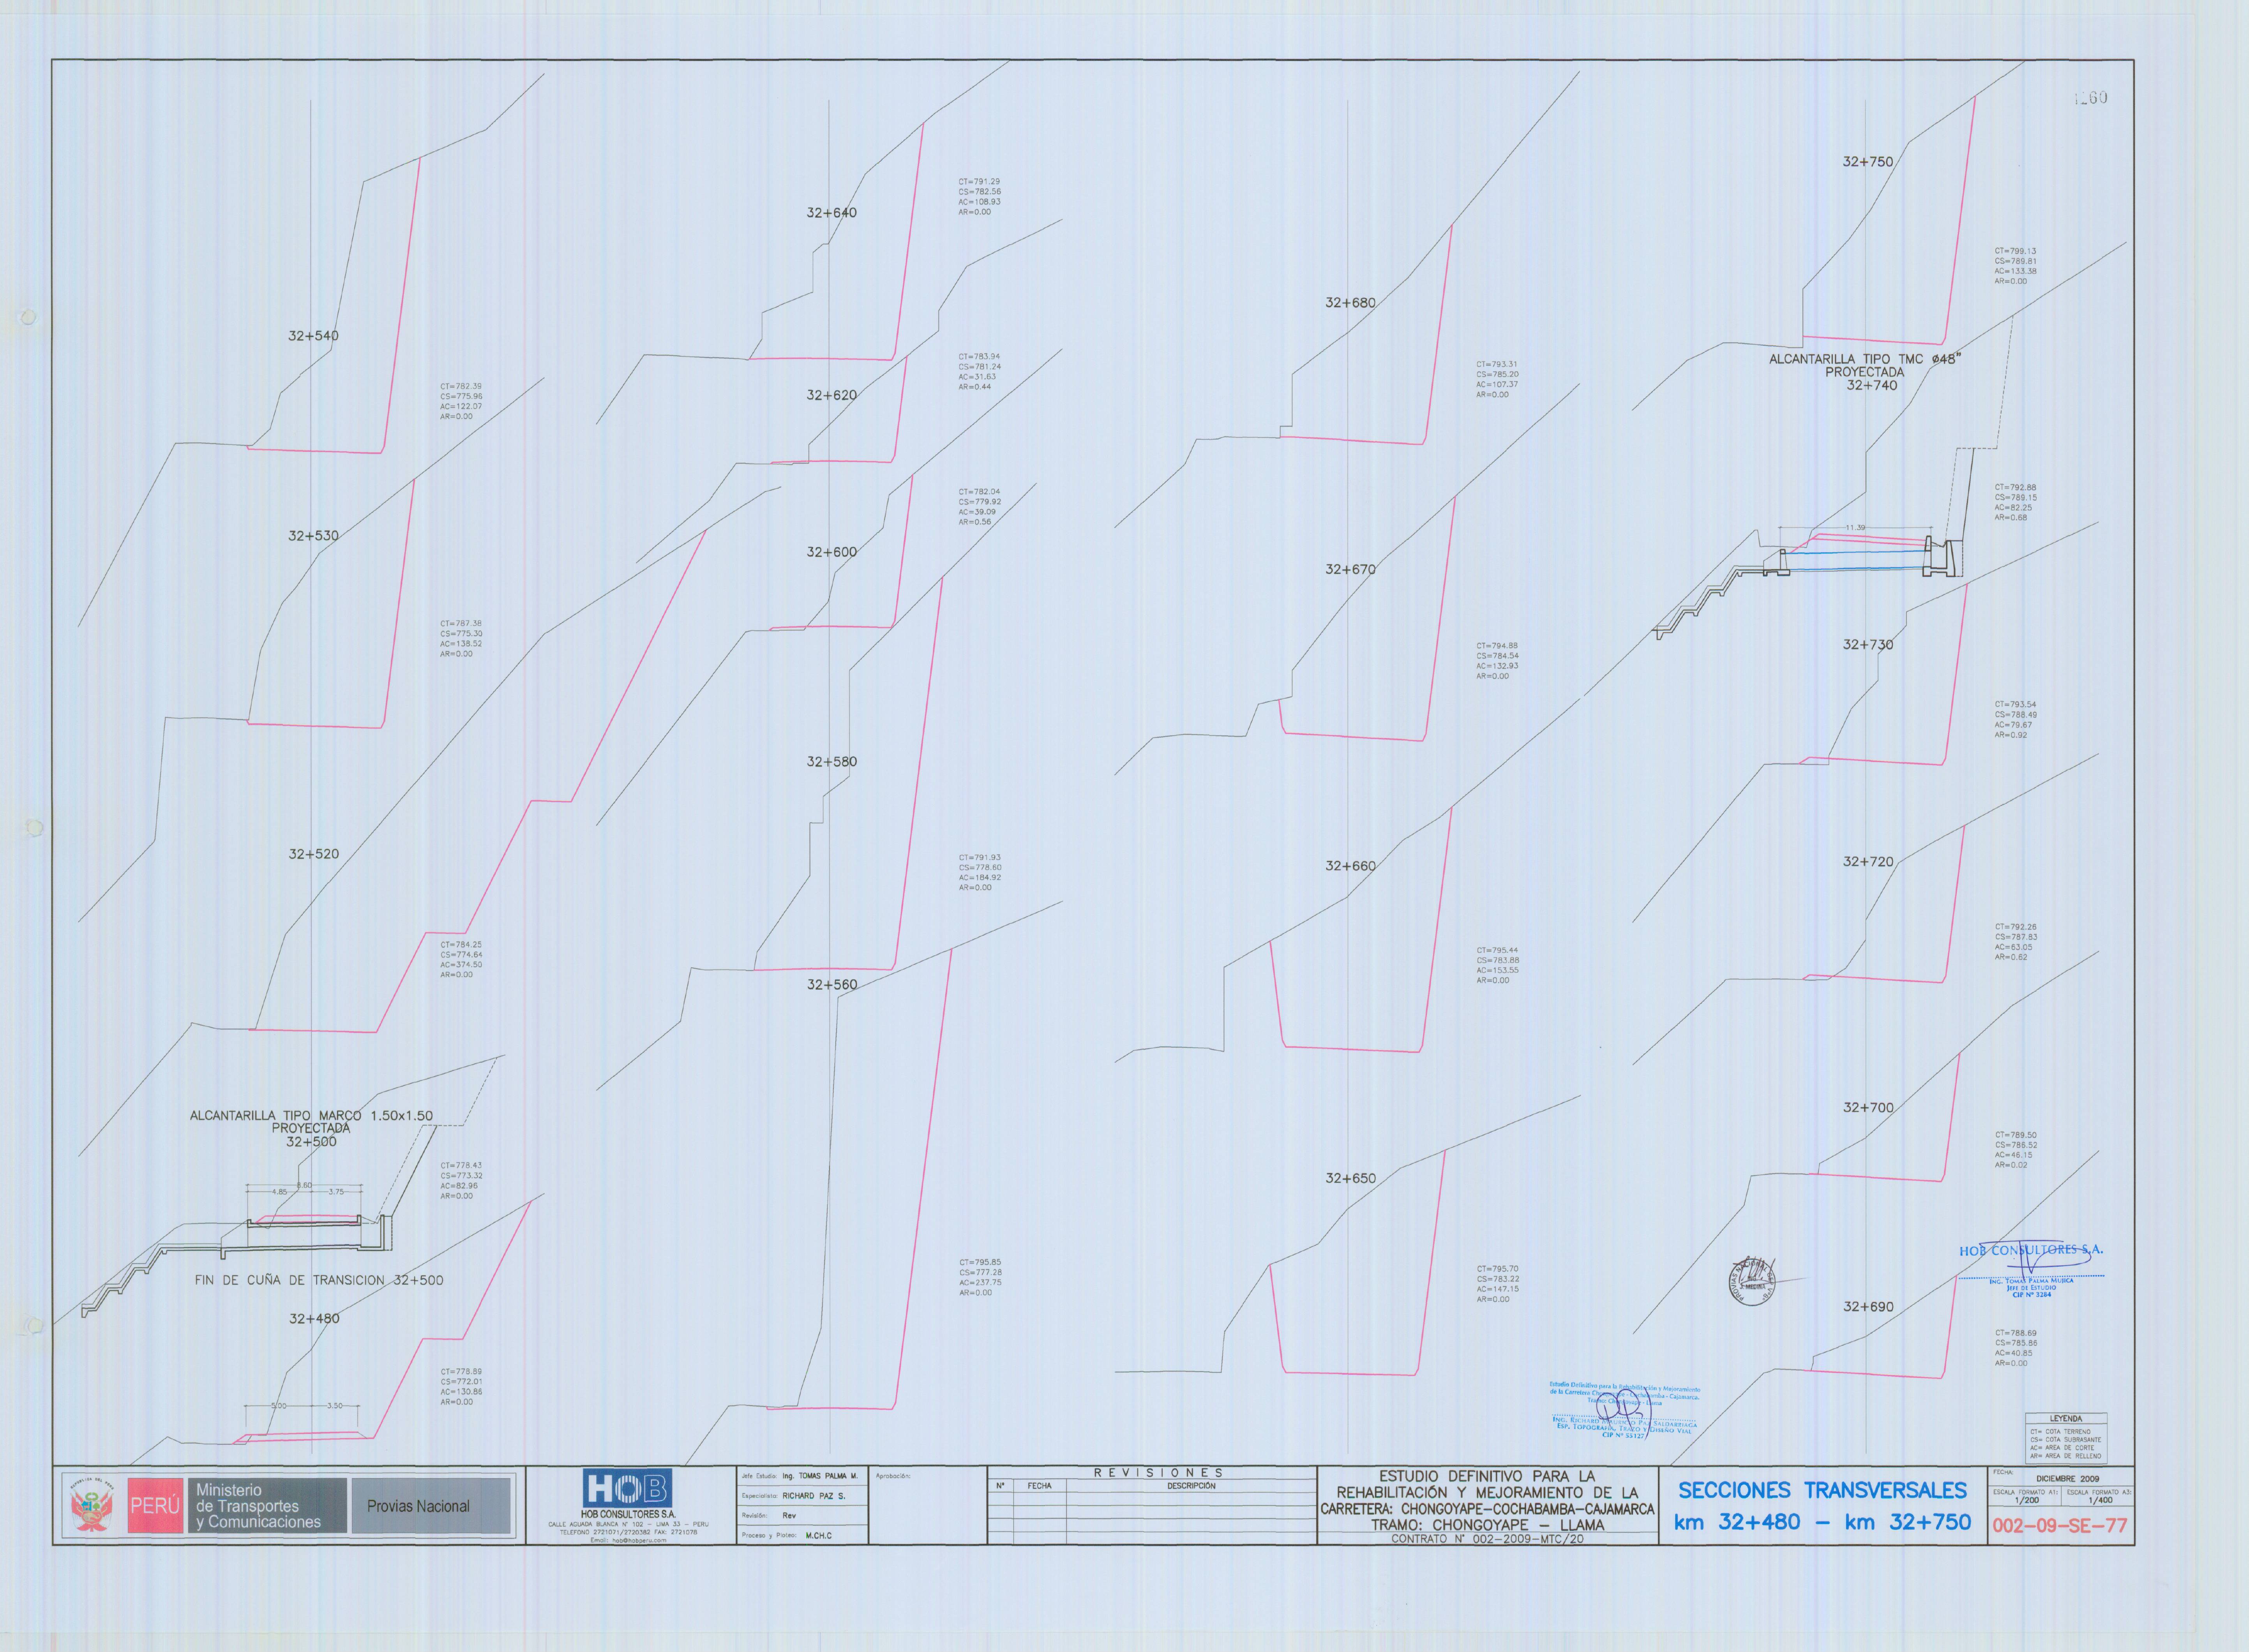Click the value CT=791.29
Image resolution: width=2249 pixels, height=1652 pixels.
[979, 182]
